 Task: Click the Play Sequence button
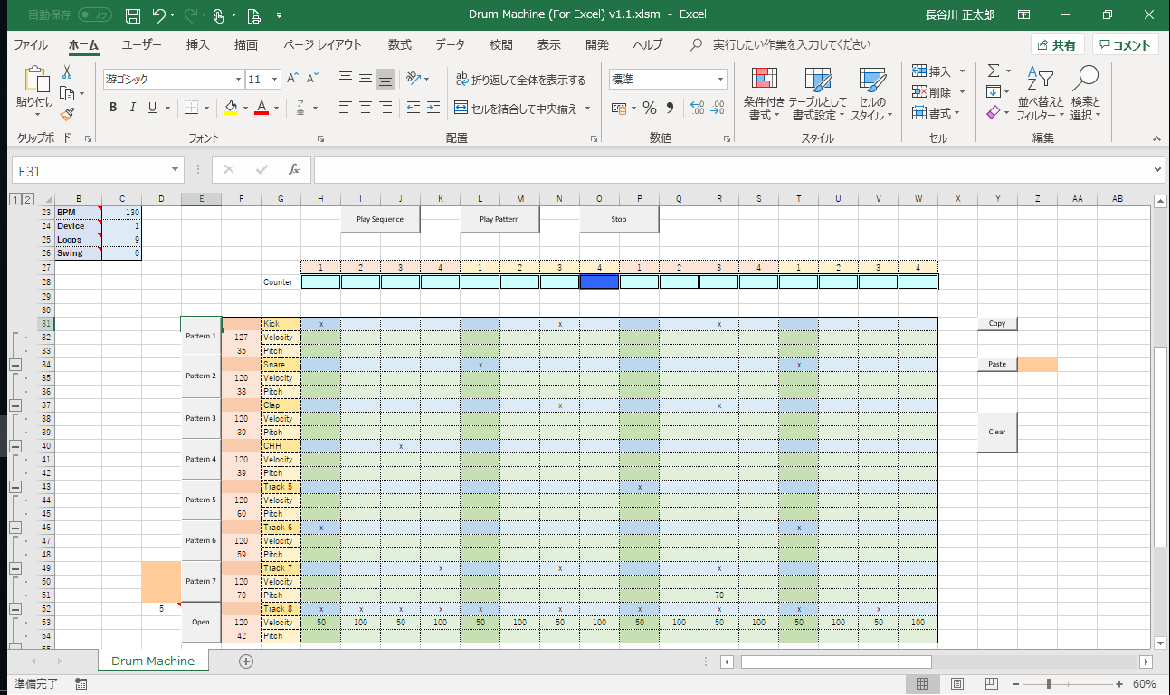tap(379, 219)
